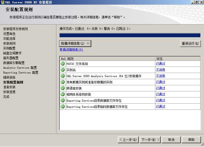Screen dimensions: 204x147
Task: Select 数据库引擎配置 step in sidebar
Action: click(x=14, y=63)
